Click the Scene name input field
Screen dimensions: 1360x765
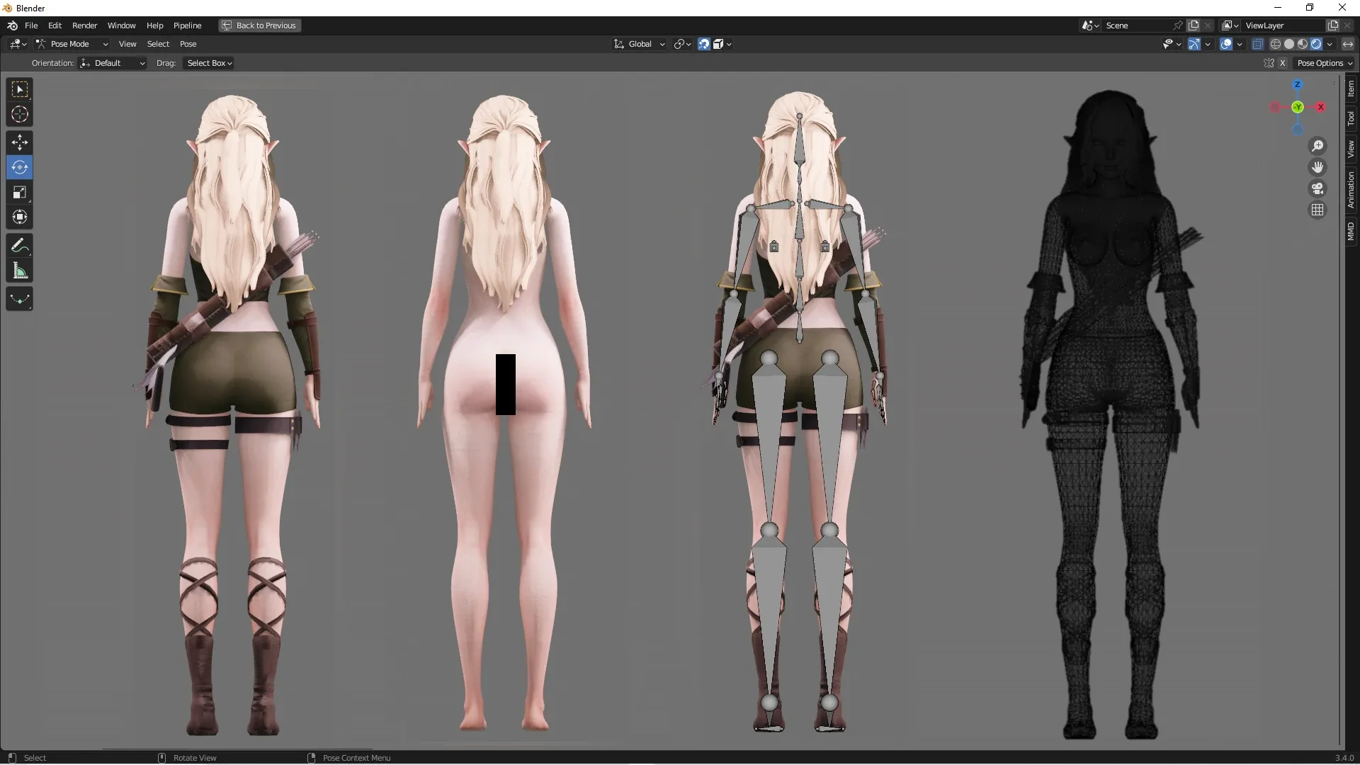[x=1133, y=25]
